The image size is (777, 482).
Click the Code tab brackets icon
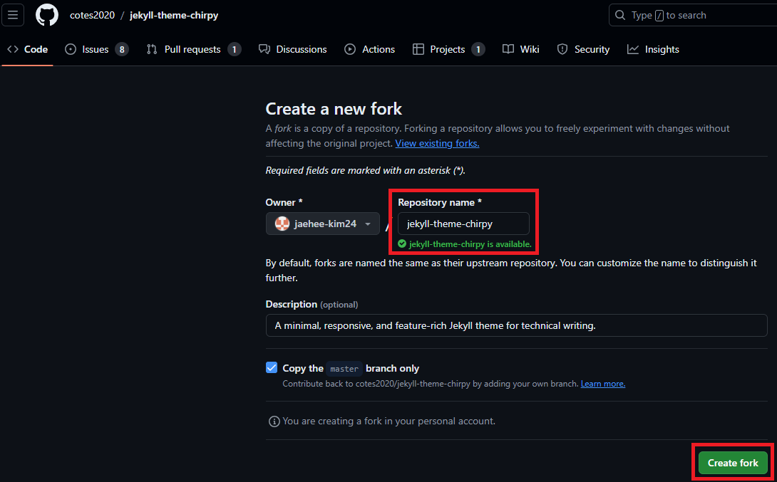point(13,49)
